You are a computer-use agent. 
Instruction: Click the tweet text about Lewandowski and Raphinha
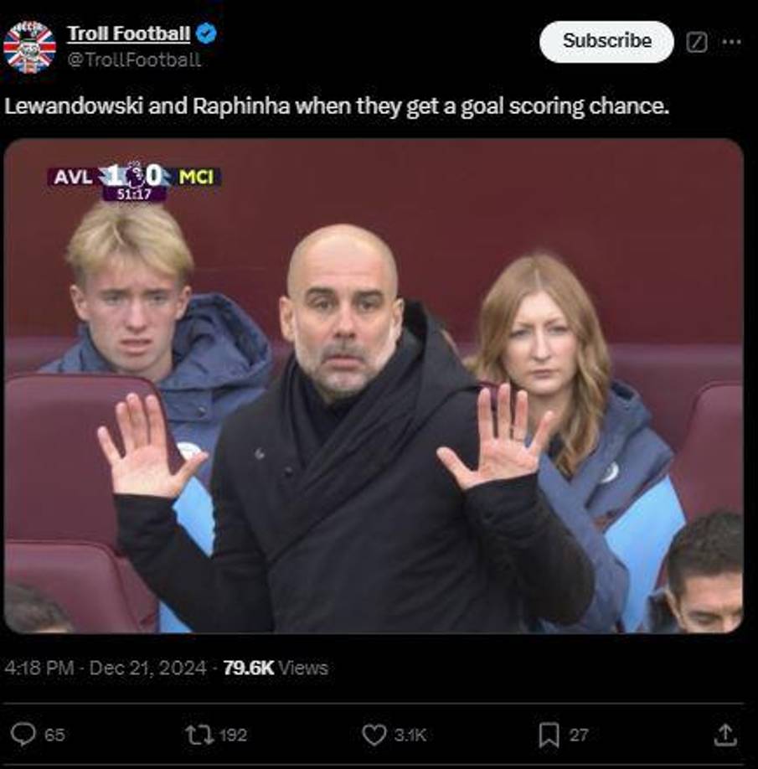click(x=338, y=107)
